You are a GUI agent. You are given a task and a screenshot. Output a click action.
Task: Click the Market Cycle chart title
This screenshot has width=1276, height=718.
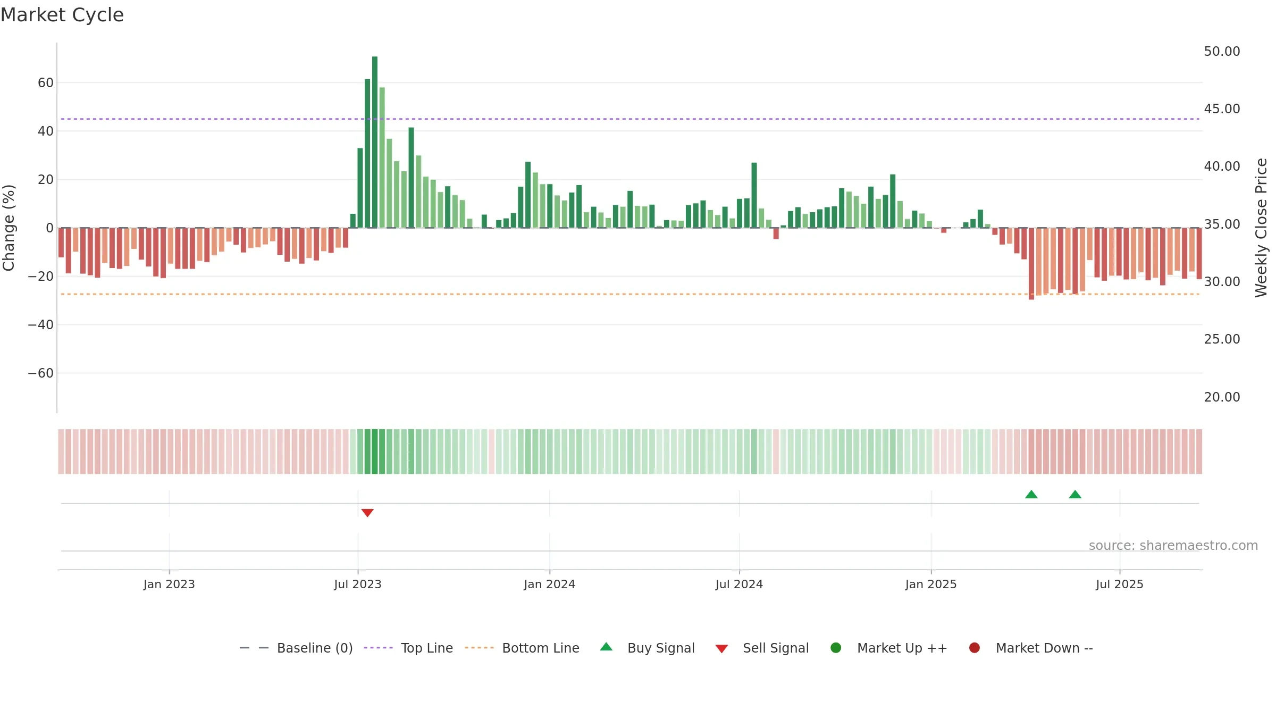pyautogui.click(x=62, y=15)
